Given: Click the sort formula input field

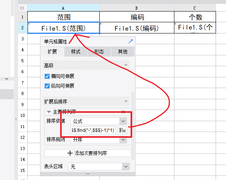Looking at the screenshot, I should pyautogui.click(x=93, y=130).
